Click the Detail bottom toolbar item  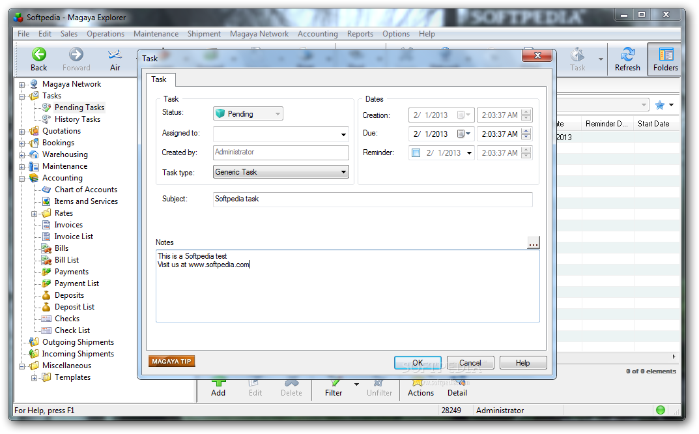pos(457,388)
